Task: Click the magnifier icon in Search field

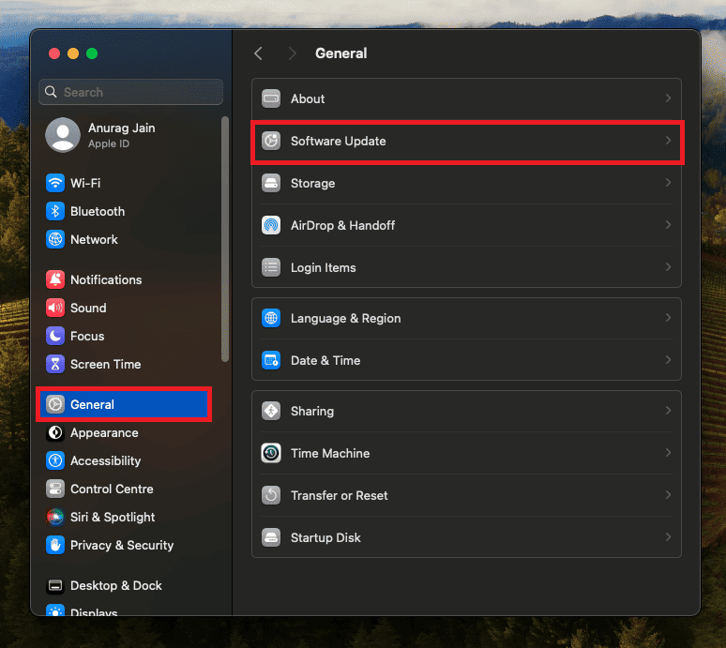Action: click(x=51, y=92)
